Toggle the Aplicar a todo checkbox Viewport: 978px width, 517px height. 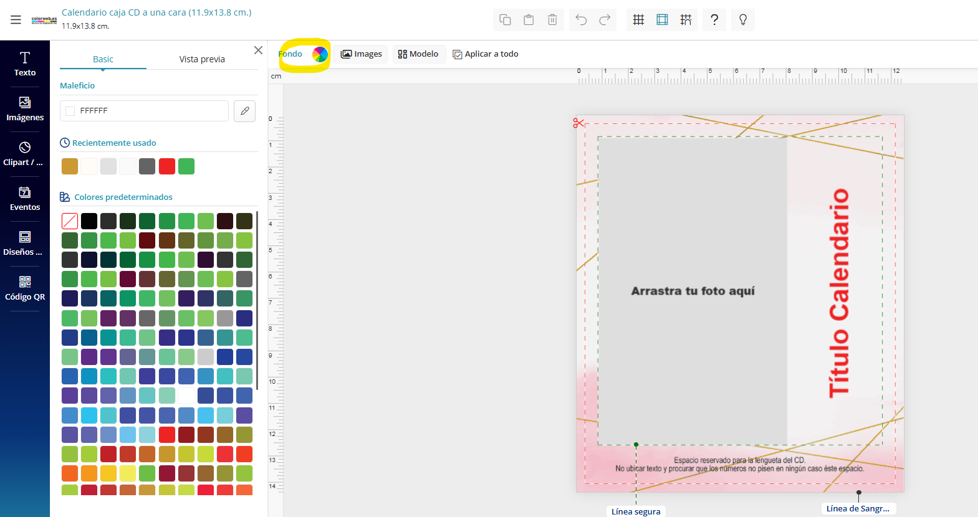pyautogui.click(x=458, y=55)
